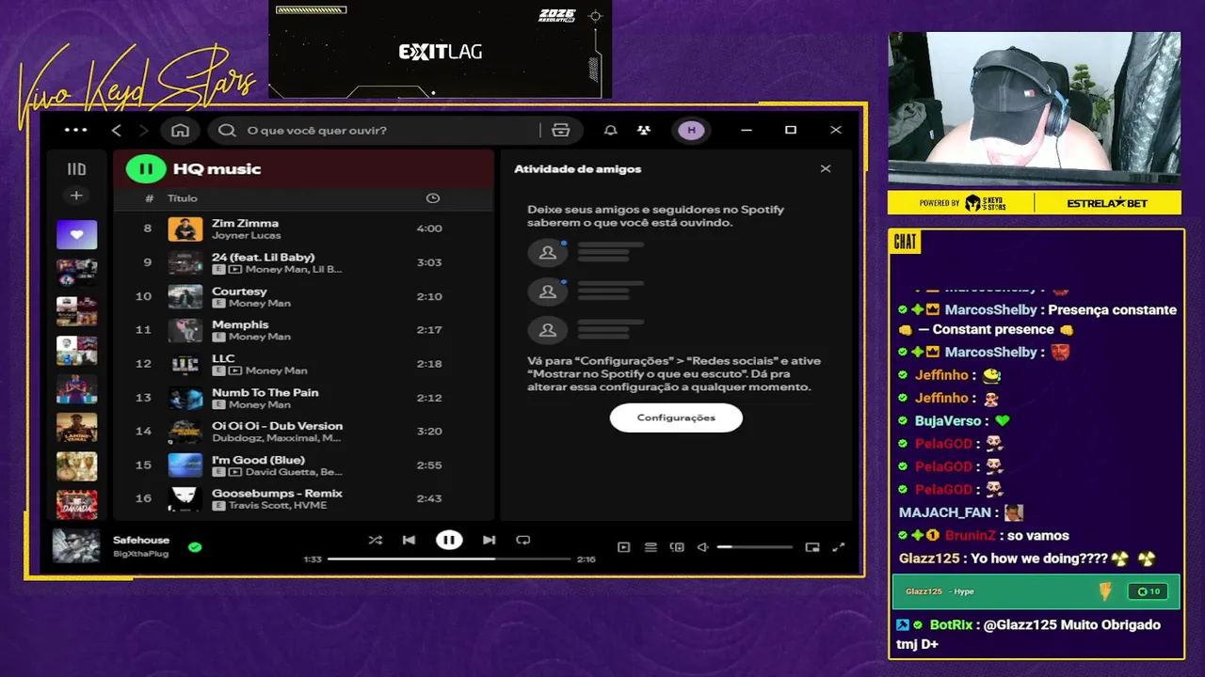
Task: Skip to the previous track
Action: 409,540
